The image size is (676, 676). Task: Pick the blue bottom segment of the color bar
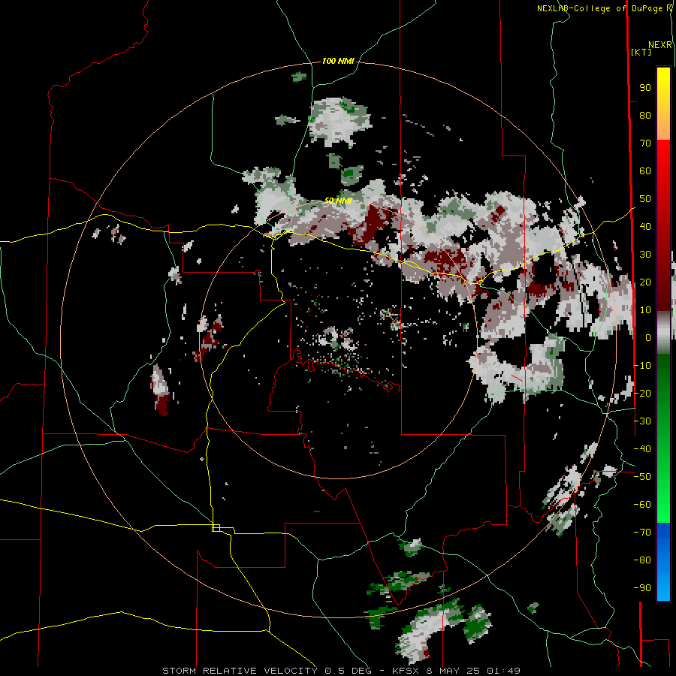point(663,561)
